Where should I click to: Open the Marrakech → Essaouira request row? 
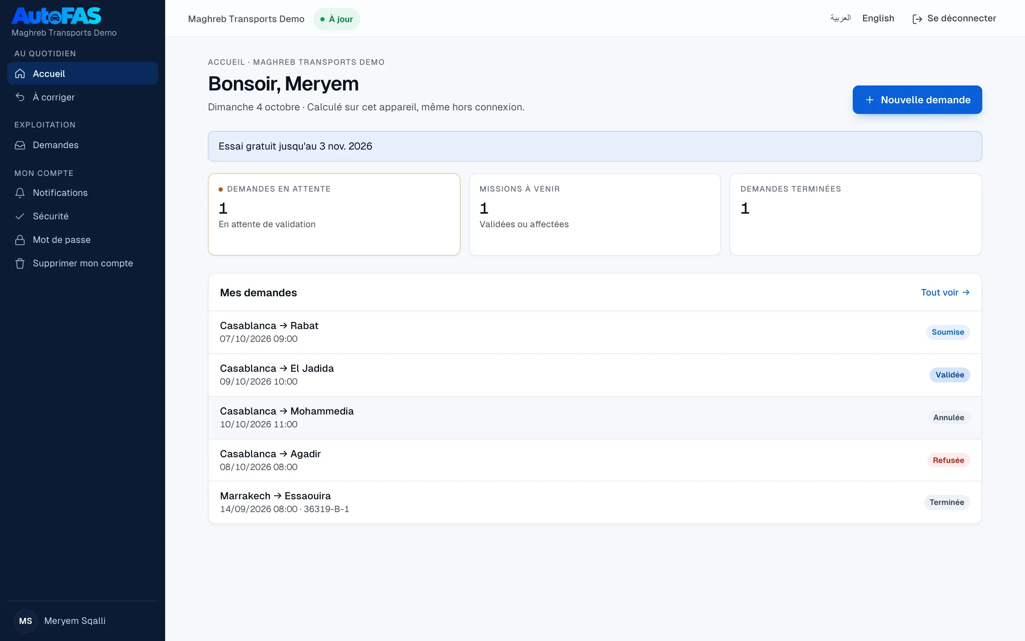[595, 502]
